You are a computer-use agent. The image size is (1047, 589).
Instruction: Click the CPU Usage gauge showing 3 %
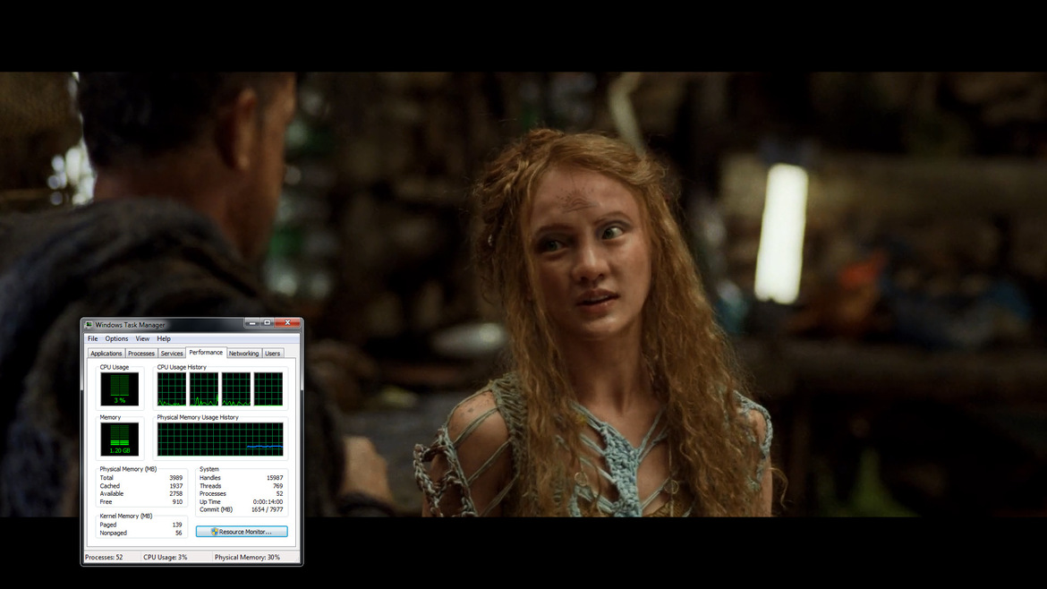point(120,389)
